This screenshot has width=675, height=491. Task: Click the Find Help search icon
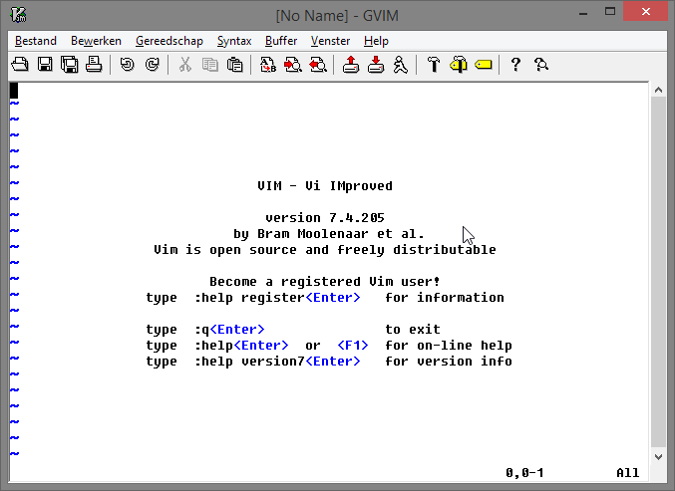pos(541,65)
